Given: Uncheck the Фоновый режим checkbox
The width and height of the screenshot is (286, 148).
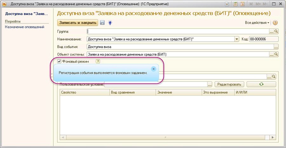Looking at the screenshot, I should pos(59,61).
